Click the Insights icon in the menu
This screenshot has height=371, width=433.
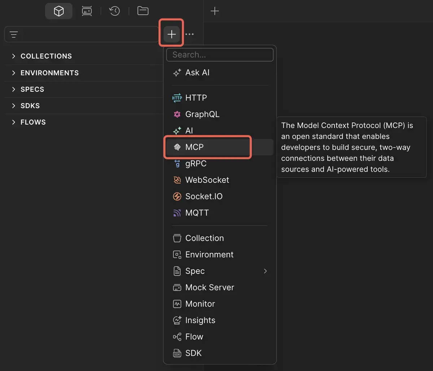(x=177, y=320)
